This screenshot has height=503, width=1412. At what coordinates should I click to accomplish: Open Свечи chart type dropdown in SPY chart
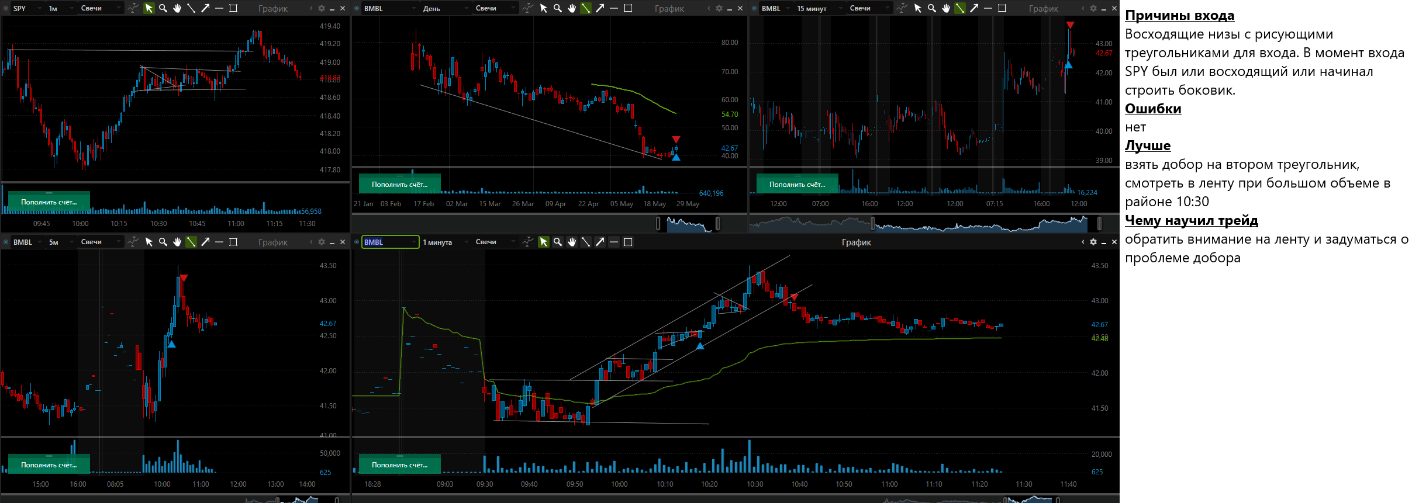coord(100,8)
